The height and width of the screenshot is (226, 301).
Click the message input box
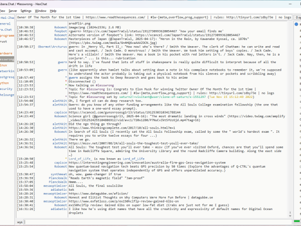click(x=155, y=222)
